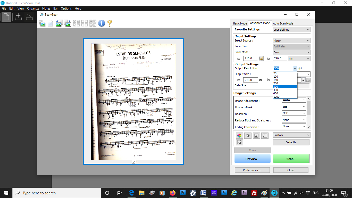352x198 pixels.
Task: Click the sheet music preview thumbnail
Action: click(133, 102)
